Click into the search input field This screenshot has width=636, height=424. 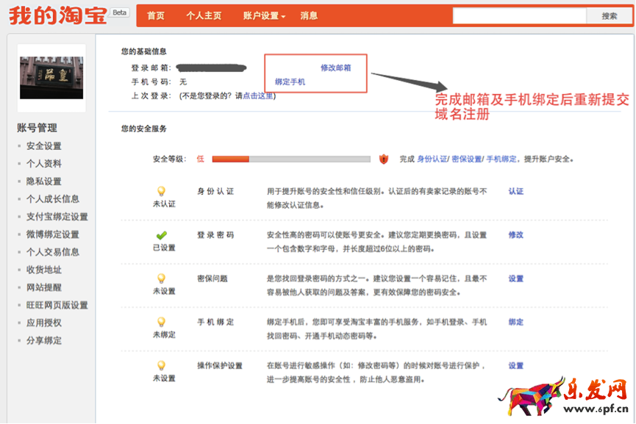(519, 16)
